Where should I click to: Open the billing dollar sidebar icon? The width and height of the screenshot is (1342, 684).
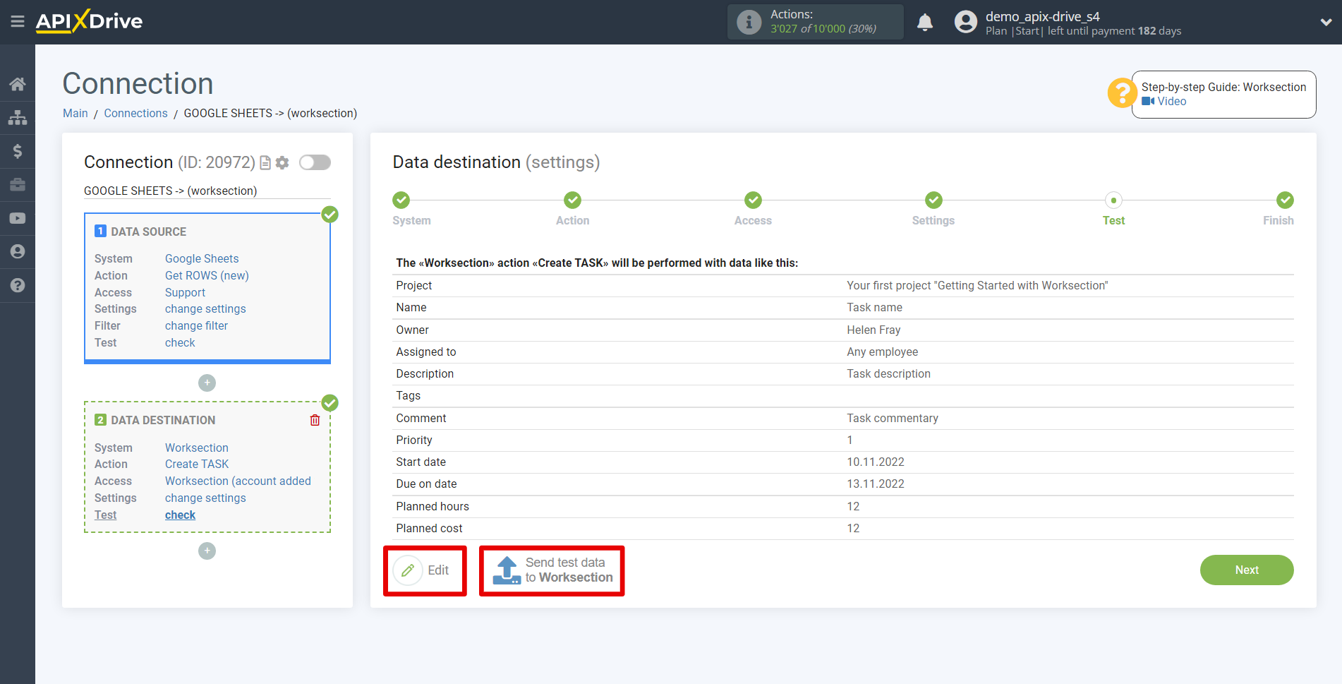18,151
